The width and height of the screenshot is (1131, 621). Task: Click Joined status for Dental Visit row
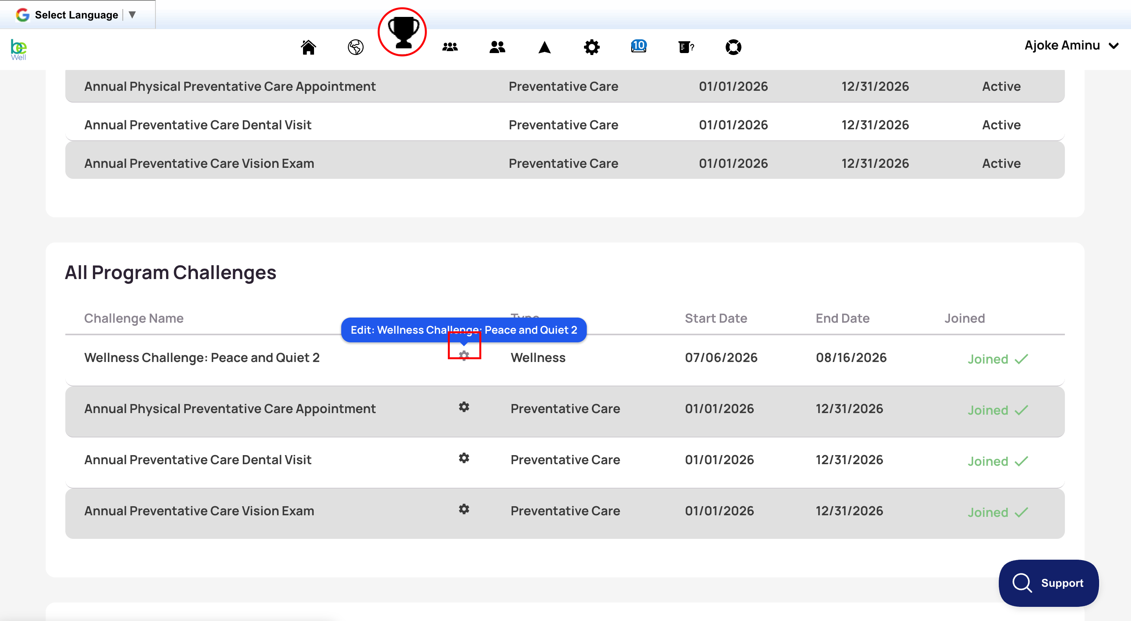pyautogui.click(x=998, y=461)
